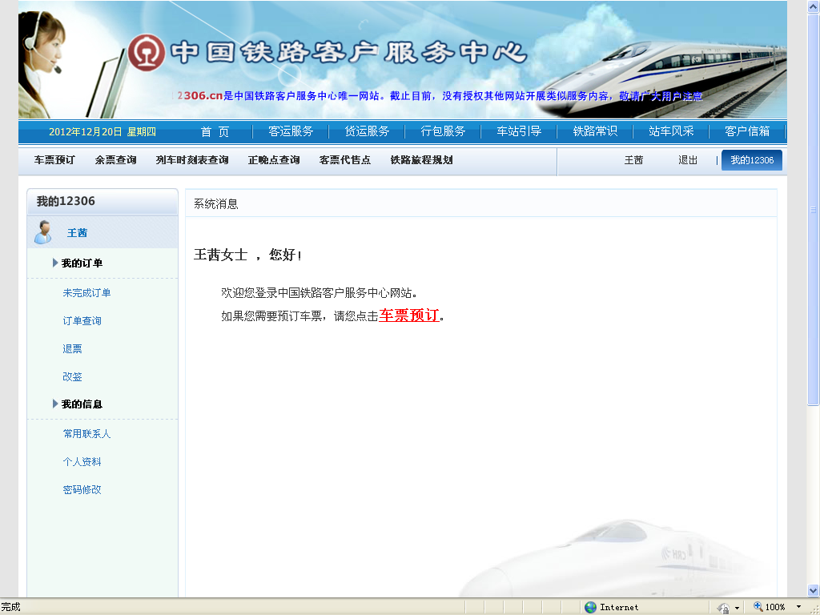Click the customer service agent banner photo
This screenshot has width=820, height=615.
(x=42, y=65)
